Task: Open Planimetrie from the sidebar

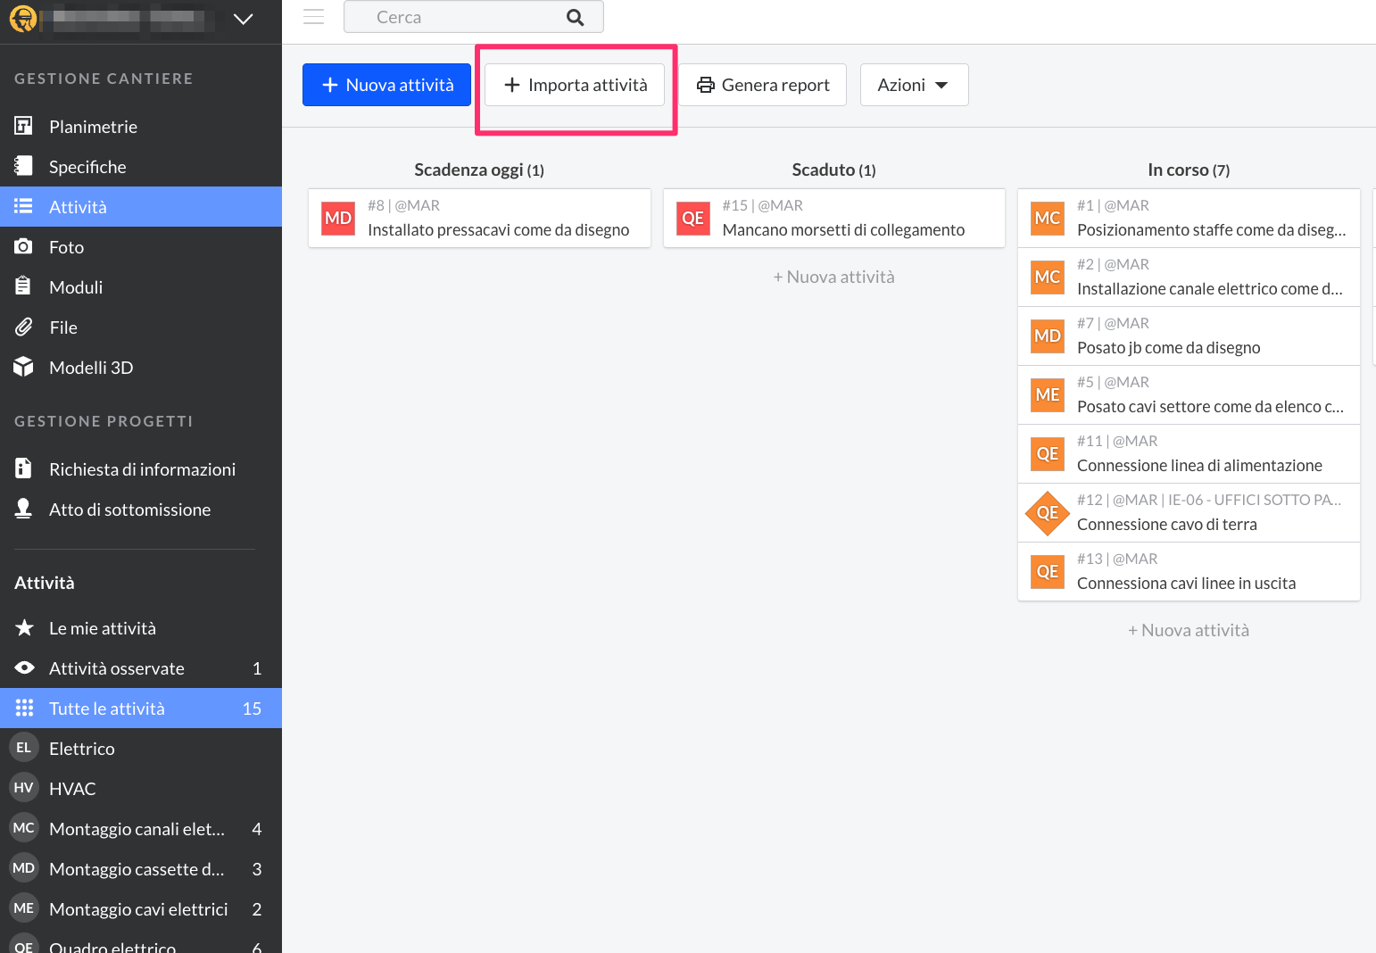Action: pos(93,127)
